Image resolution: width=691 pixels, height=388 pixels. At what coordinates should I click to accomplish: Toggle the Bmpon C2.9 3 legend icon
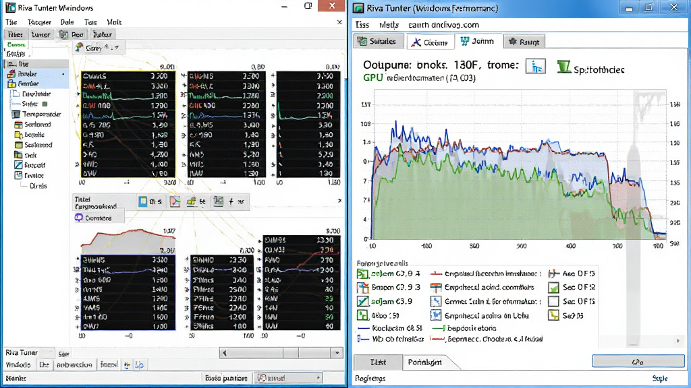click(362, 288)
